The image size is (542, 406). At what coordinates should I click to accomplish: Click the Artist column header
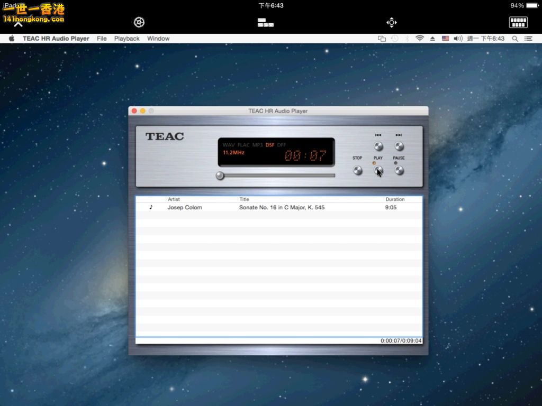point(174,199)
